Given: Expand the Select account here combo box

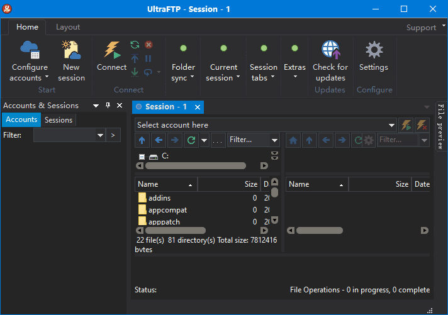Looking at the screenshot, I should click(x=391, y=125).
